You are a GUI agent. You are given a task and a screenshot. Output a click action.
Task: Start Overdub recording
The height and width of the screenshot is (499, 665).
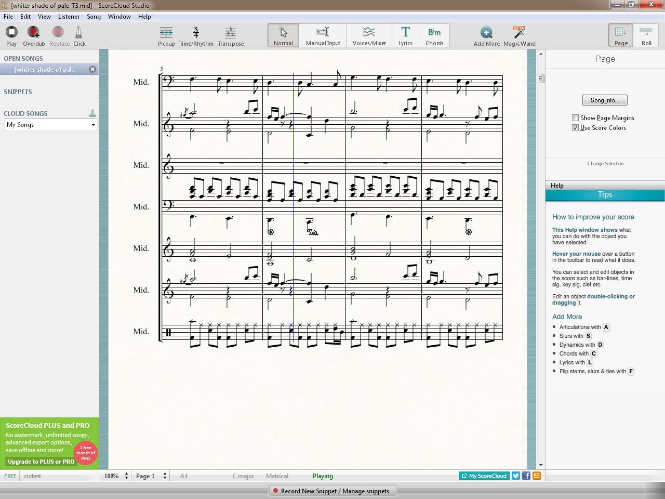click(x=34, y=35)
